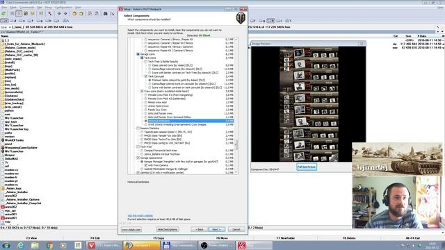Click the component list scroll-down arrow

click(x=236, y=172)
